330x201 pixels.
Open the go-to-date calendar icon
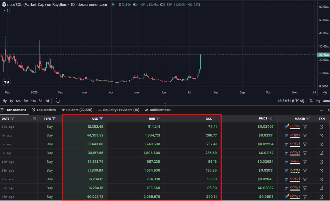(x=57, y=101)
